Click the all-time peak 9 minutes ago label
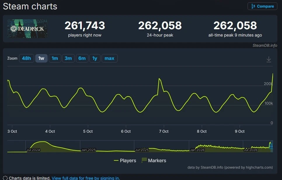Screen dimensions: 282x180 click(x=235, y=35)
